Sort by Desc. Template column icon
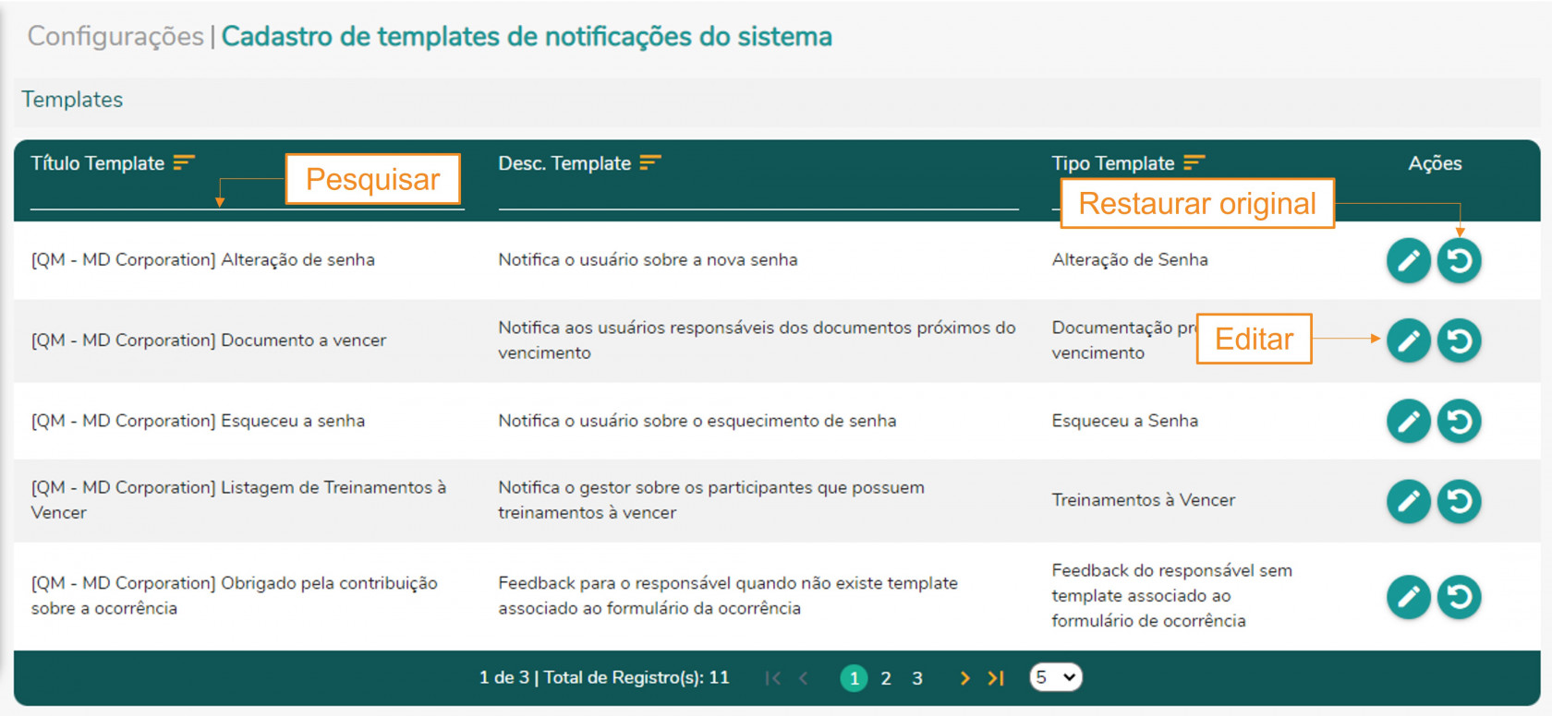The height and width of the screenshot is (716, 1552). tap(650, 162)
